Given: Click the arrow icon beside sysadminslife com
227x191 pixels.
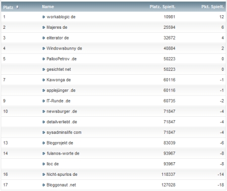Looking at the screenshot, I should pyautogui.click(x=44, y=132).
